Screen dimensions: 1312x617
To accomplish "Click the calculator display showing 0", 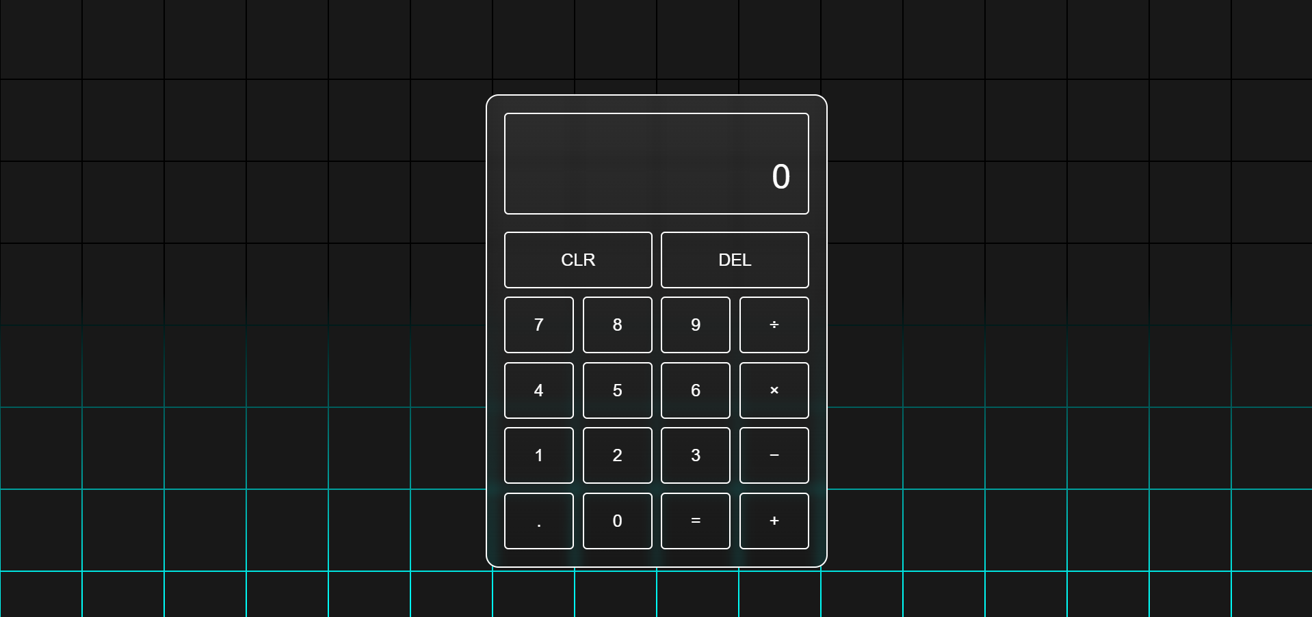I will click(657, 163).
